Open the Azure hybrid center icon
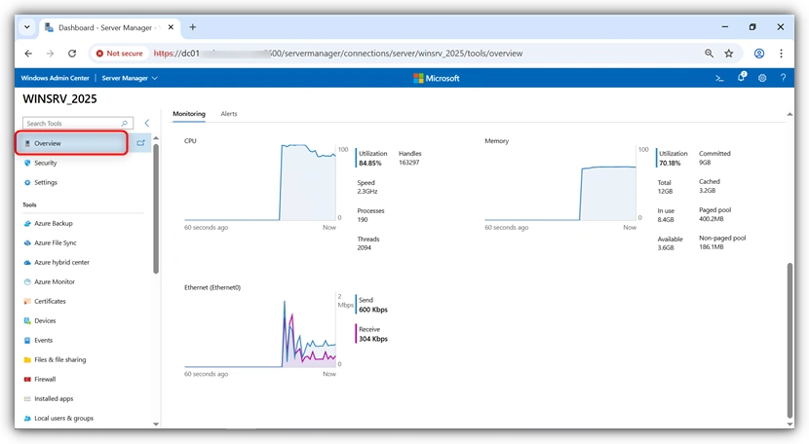809x444 pixels. click(x=27, y=263)
